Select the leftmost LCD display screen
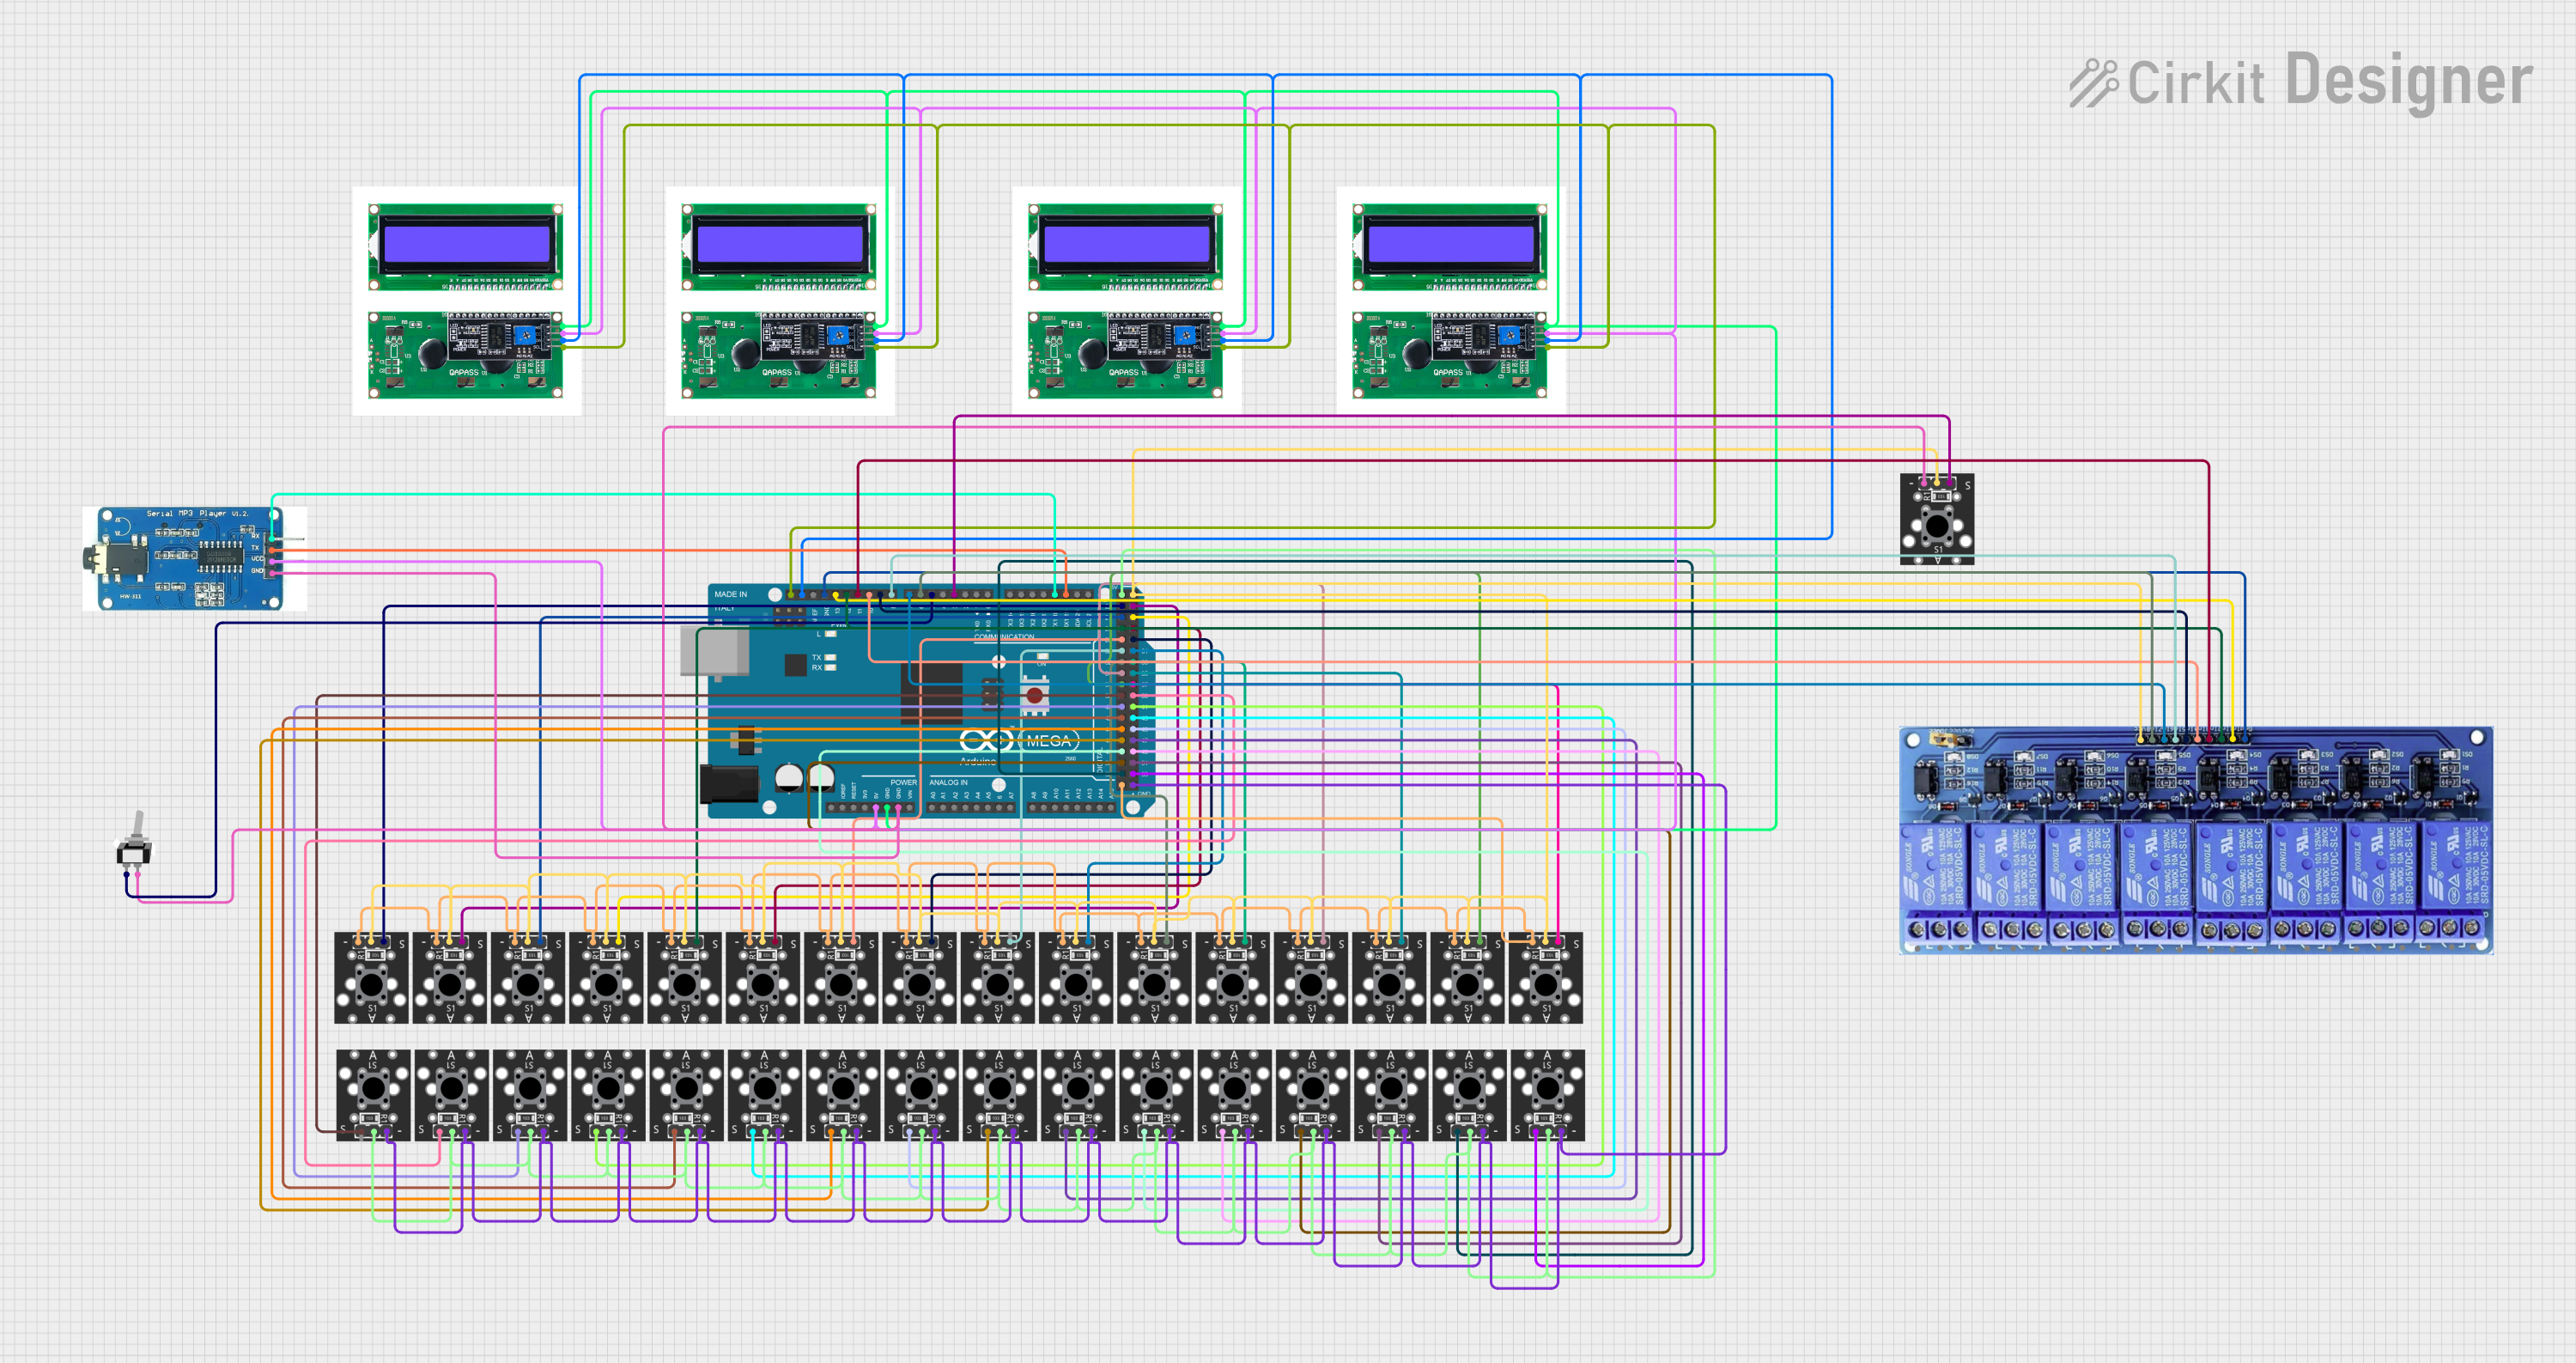The width and height of the screenshot is (2576, 1363). click(x=466, y=246)
